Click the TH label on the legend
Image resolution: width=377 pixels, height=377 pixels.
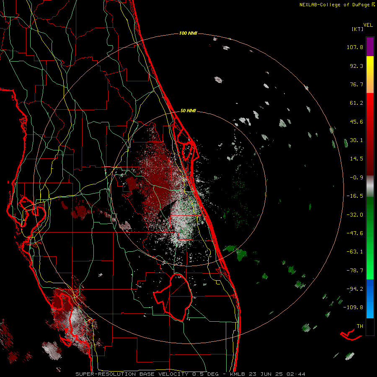point(360,326)
